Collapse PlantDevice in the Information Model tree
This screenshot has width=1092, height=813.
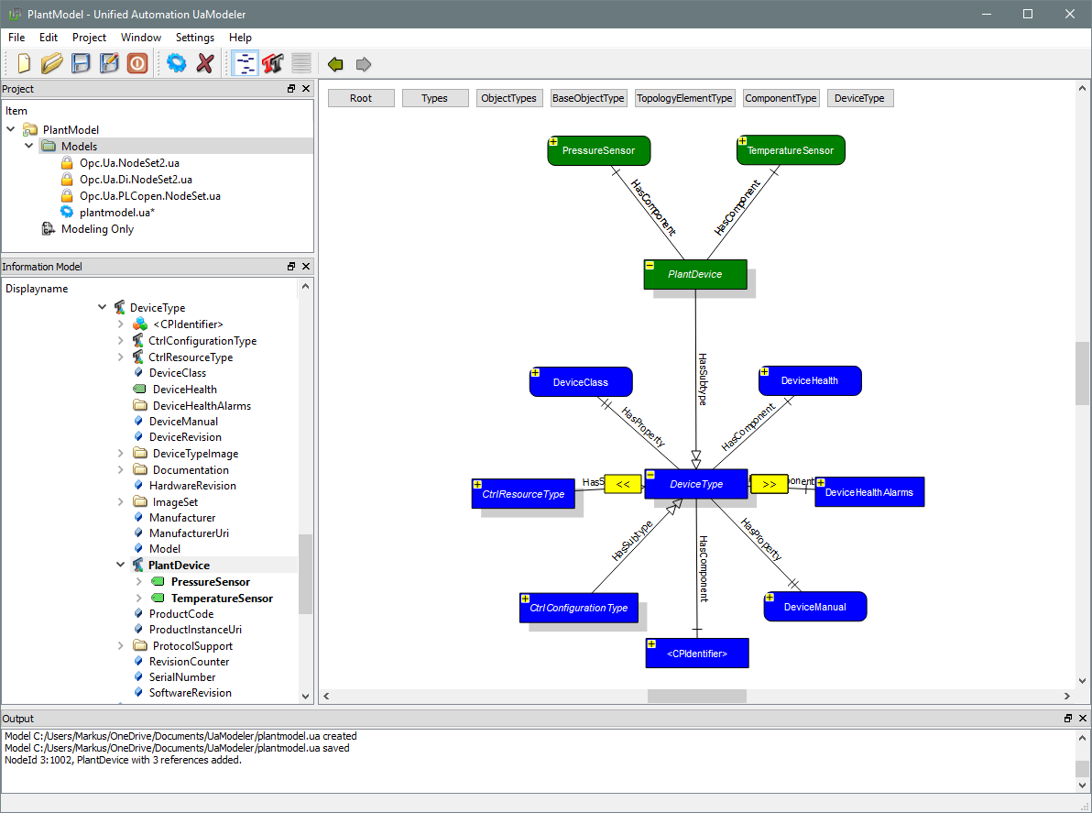pos(121,566)
